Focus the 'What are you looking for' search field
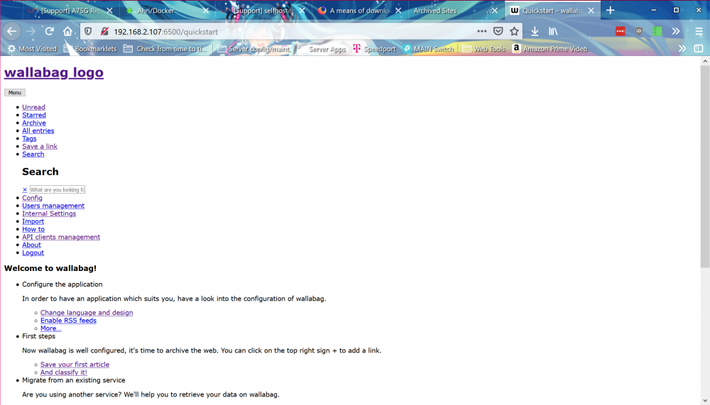The image size is (710, 405). coord(58,189)
